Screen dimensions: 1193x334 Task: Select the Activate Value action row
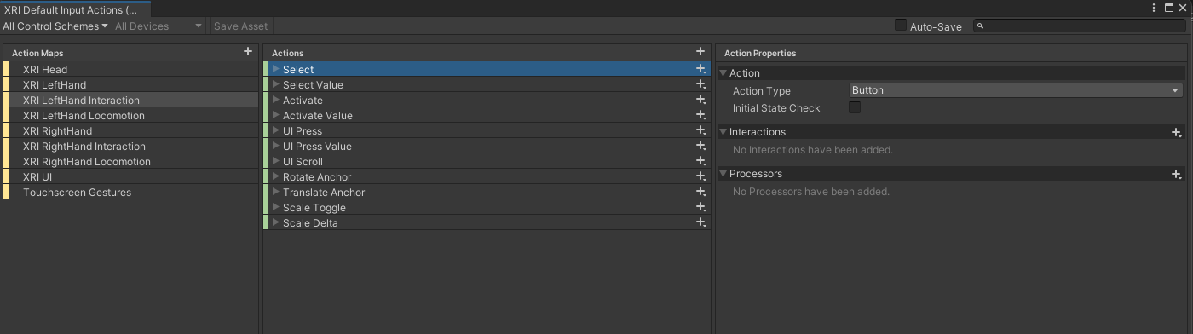[487, 115]
